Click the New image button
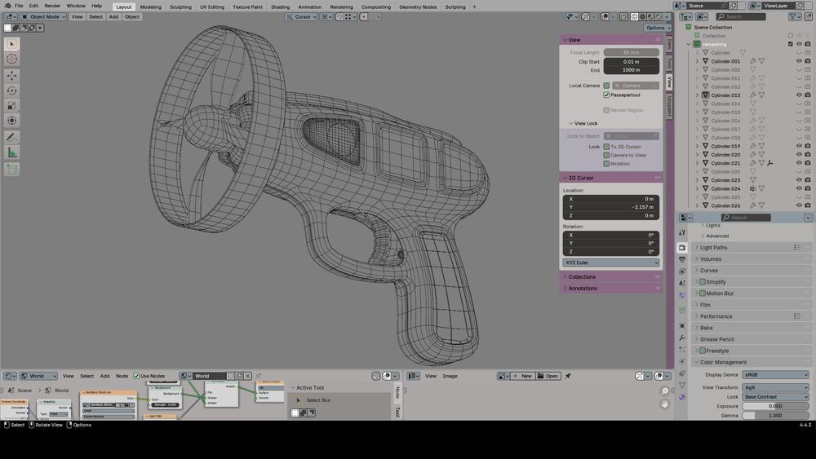 522,376
